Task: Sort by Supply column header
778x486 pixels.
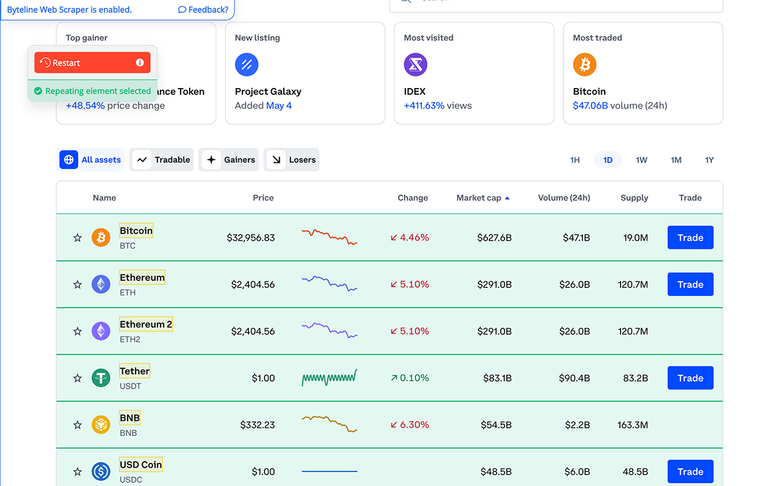Action: [635, 198]
